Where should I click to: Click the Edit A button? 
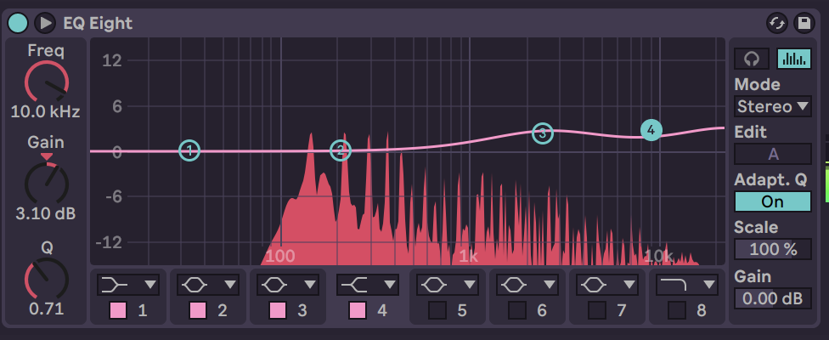coord(772,154)
